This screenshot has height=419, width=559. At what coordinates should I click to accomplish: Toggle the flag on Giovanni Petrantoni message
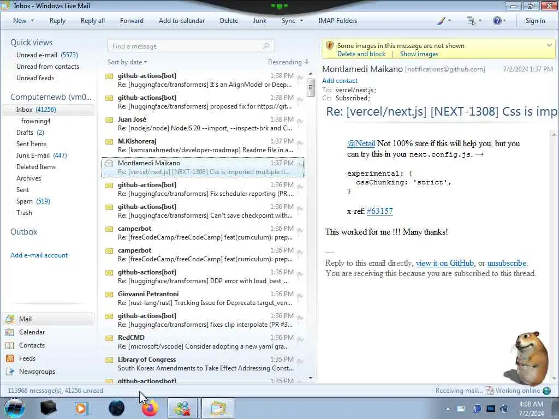coord(300,296)
